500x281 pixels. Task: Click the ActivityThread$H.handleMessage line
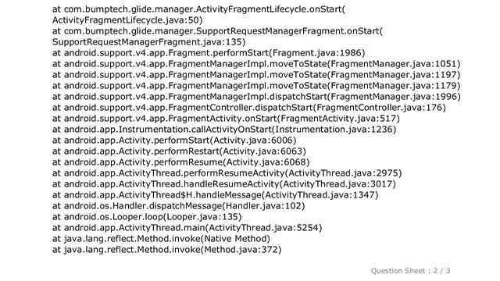[216, 194]
